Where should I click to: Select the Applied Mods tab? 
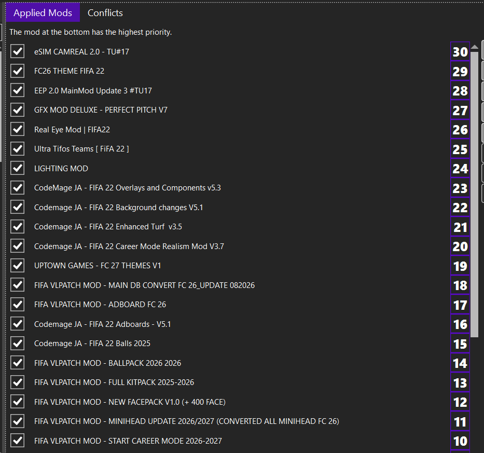[43, 12]
